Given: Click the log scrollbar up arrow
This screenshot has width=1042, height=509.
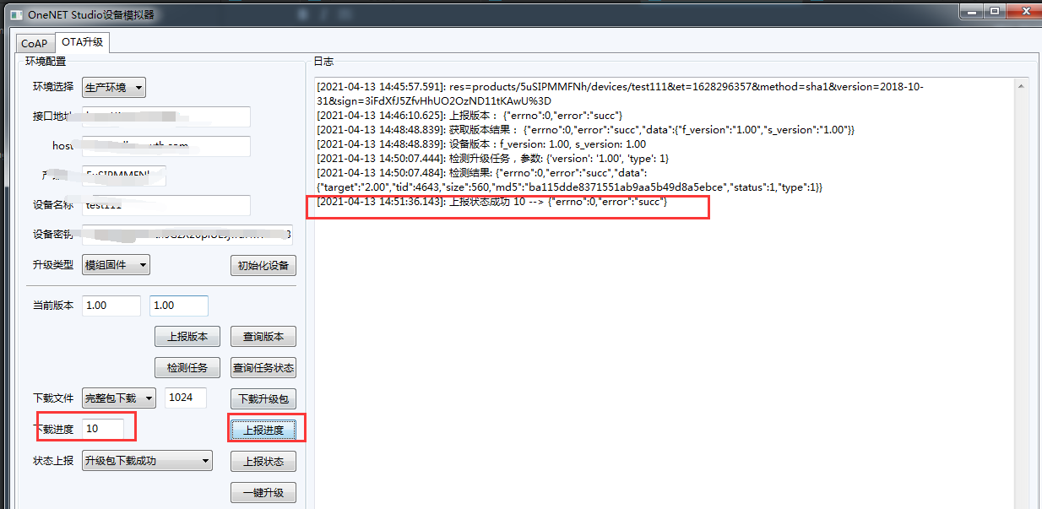Looking at the screenshot, I should click(1022, 86).
